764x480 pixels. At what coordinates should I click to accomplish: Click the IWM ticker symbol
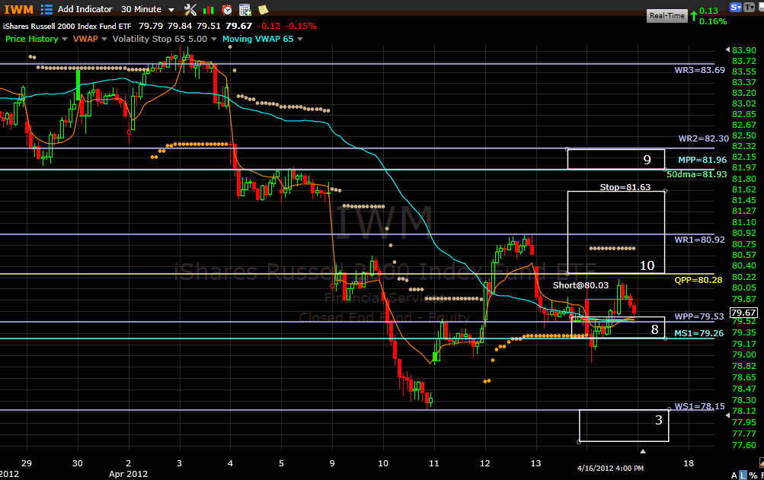pos(19,9)
